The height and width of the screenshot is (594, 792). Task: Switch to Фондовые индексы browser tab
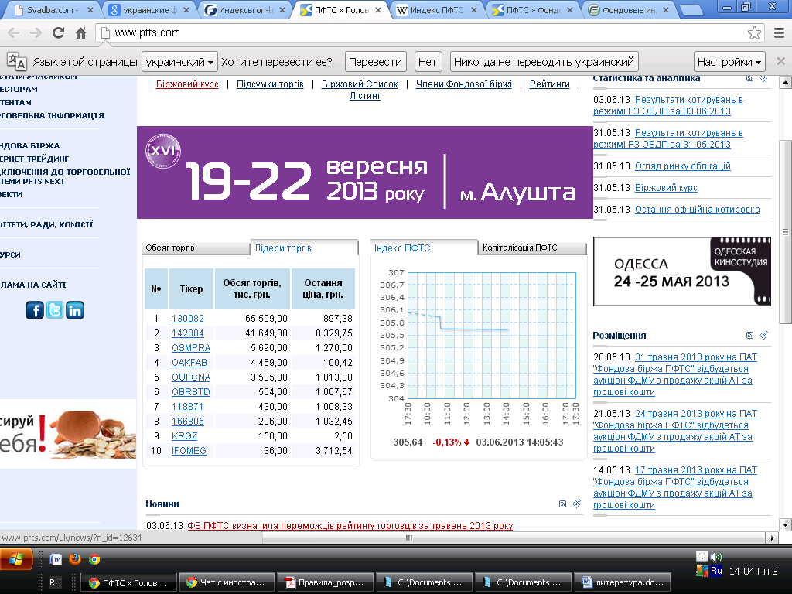tap(629, 9)
